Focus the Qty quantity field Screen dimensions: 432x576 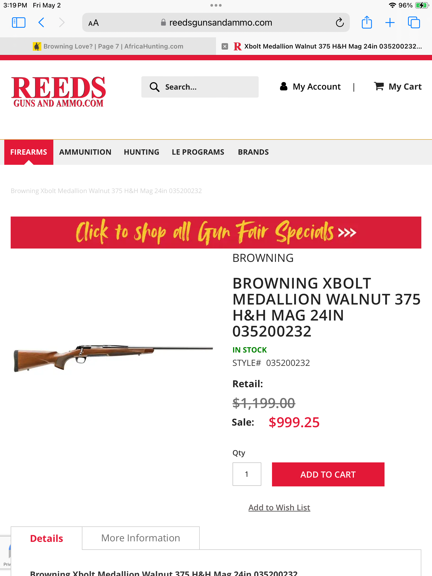pos(247,474)
